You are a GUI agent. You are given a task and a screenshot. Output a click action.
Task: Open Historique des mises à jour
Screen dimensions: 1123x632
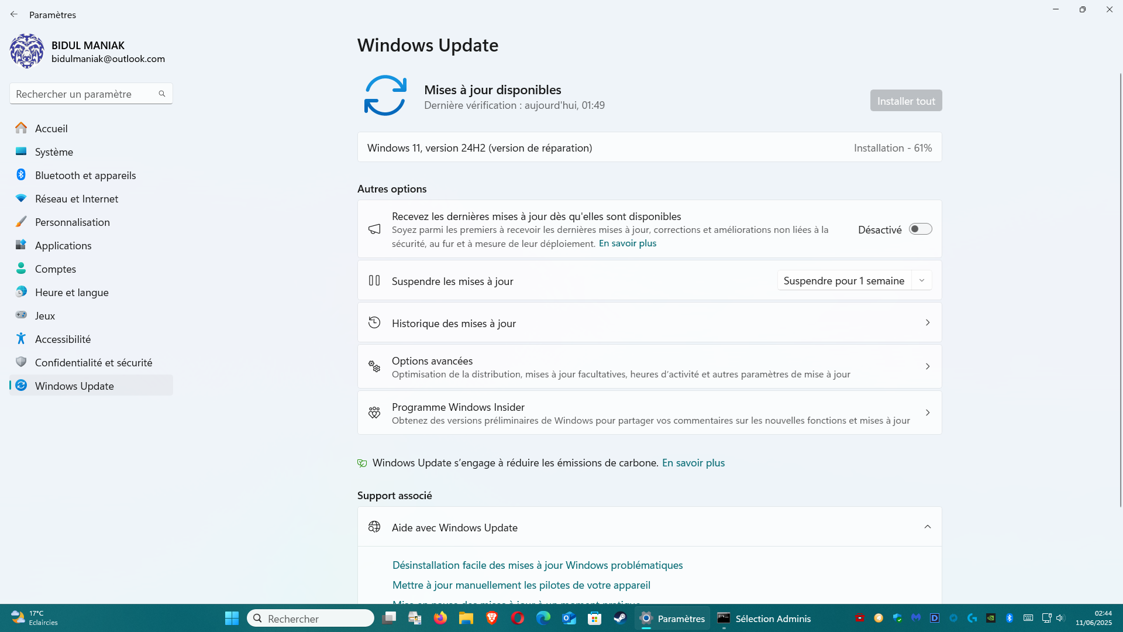pos(649,323)
